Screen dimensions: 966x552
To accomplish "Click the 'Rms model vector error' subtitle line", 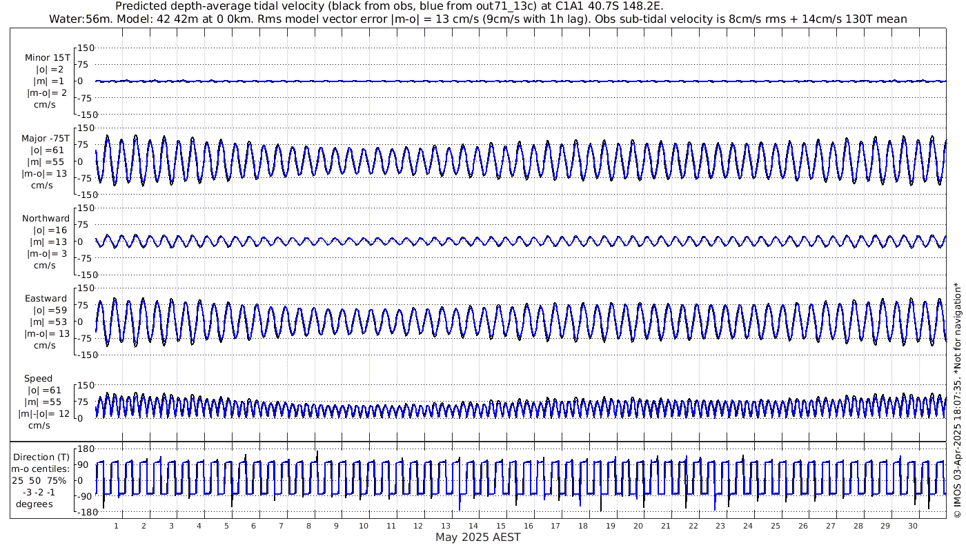I will click(477, 19).
